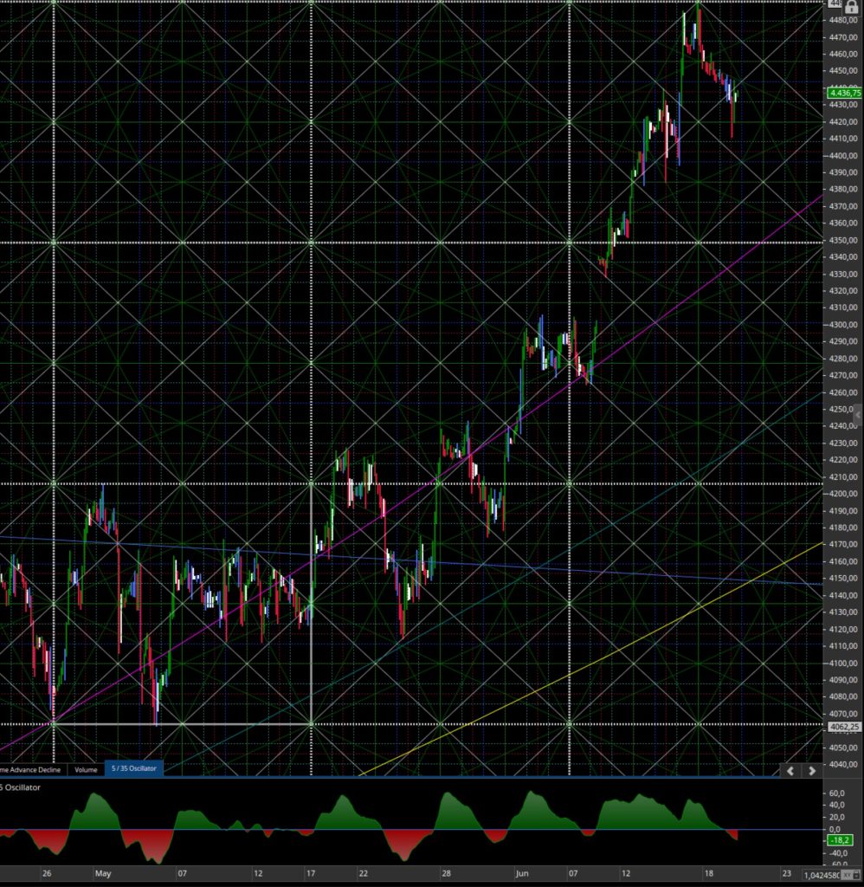864x887 pixels.
Task: Click the left arrow chart navigation button
Action: click(790, 770)
